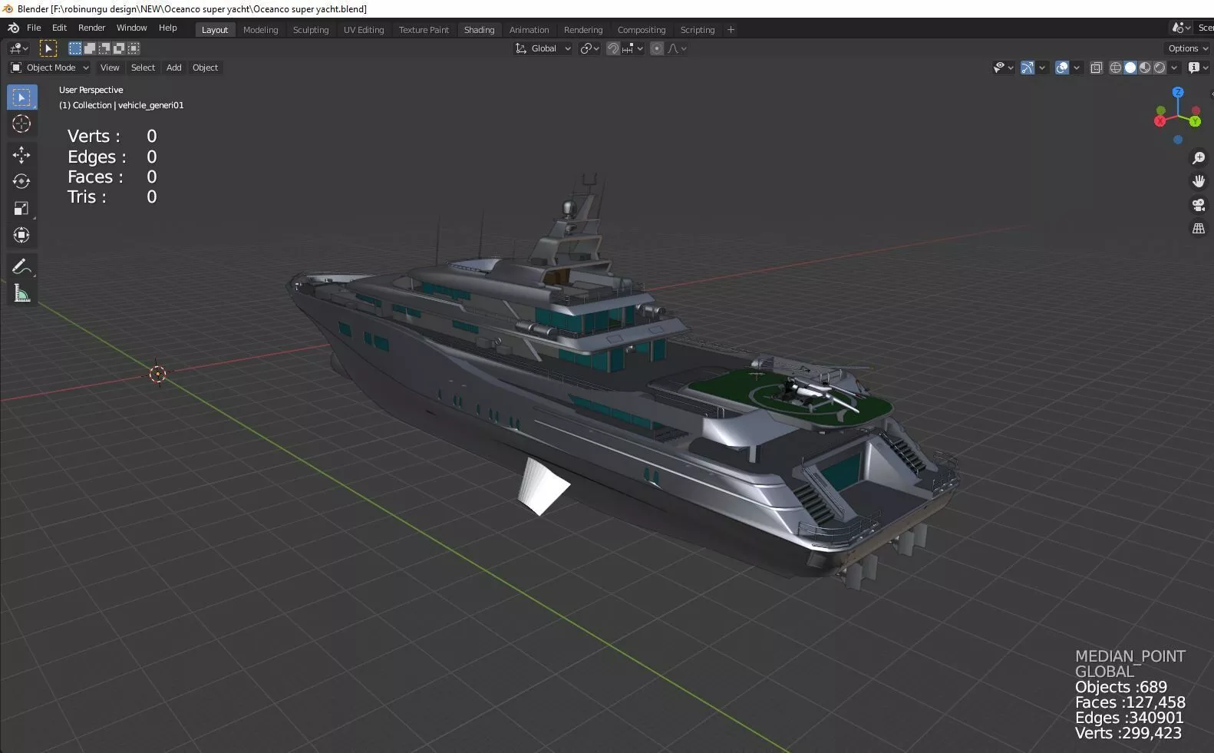
Task: Open the Render menu
Action: [x=91, y=28]
